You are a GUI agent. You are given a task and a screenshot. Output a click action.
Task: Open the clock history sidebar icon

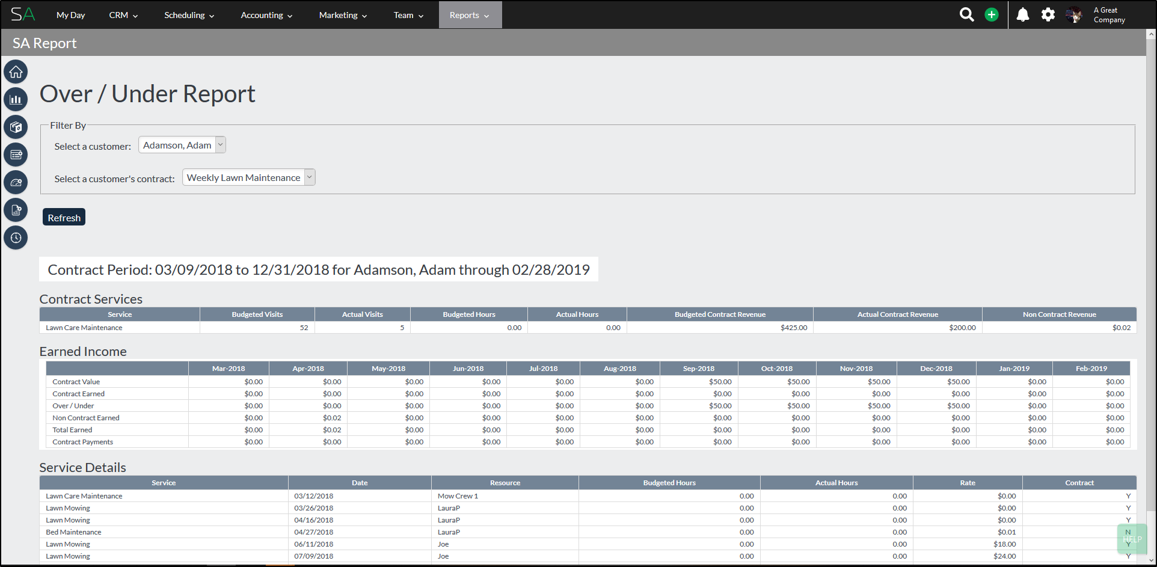click(x=16, y=238)
